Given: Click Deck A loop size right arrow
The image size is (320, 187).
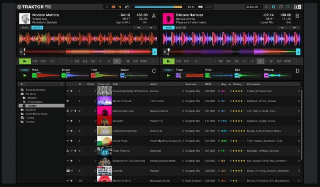Looking at the screenshot, I should click(x=122, y=61).
